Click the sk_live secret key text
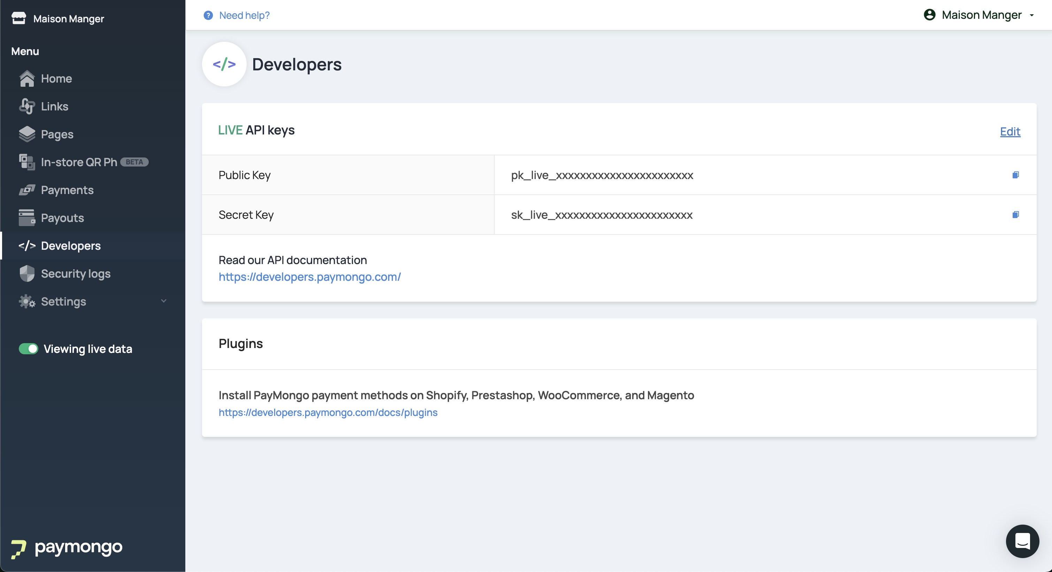This screenshot has height=572, width=1052. [x=602, y=215]
